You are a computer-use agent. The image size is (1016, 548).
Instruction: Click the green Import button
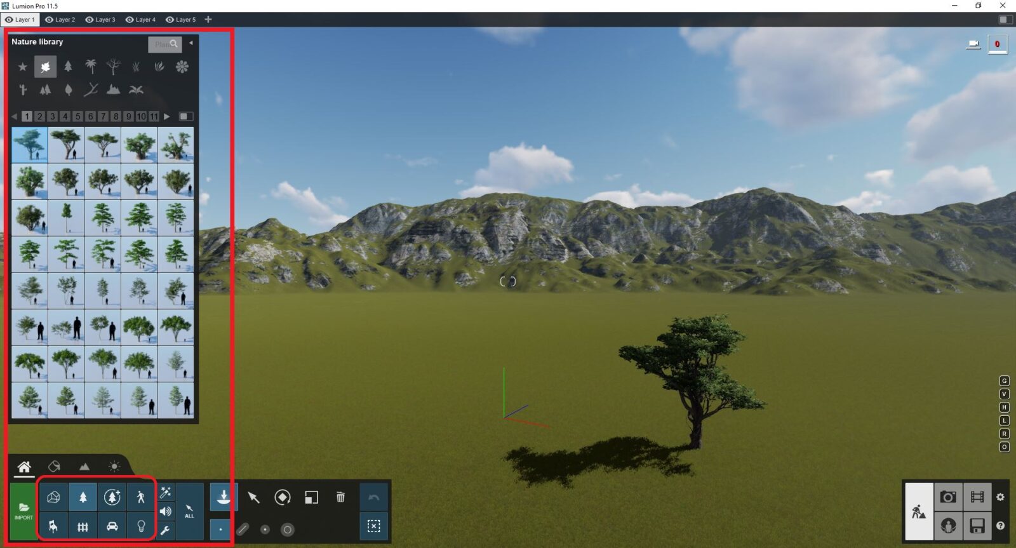click(x=23, y=511)
